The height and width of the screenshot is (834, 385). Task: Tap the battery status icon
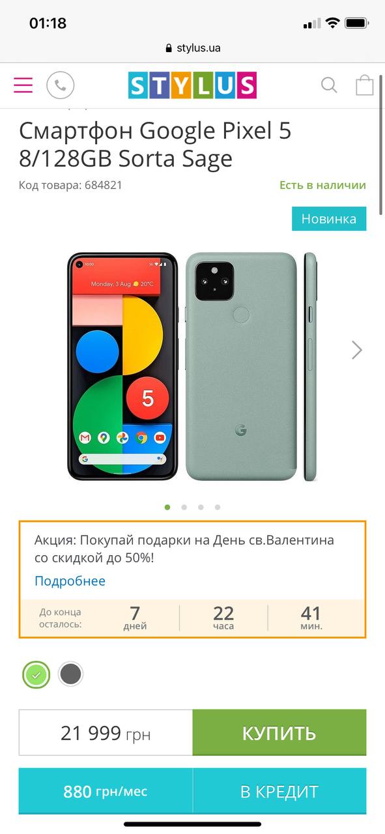click(x=358, y=23)
